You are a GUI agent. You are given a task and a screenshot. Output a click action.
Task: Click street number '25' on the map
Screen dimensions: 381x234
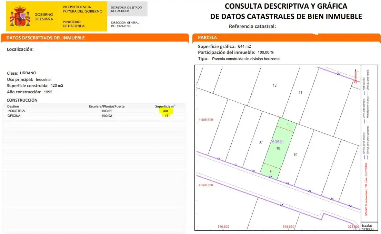click(332, 199)
